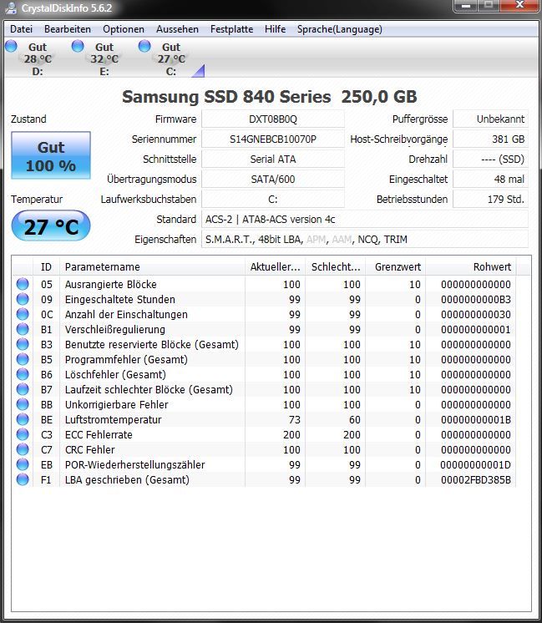The height and width of the screenshot is (623, 542).
Task: Click status orb of Luftstromtemperatur row
Action: [x=23, y=419]
